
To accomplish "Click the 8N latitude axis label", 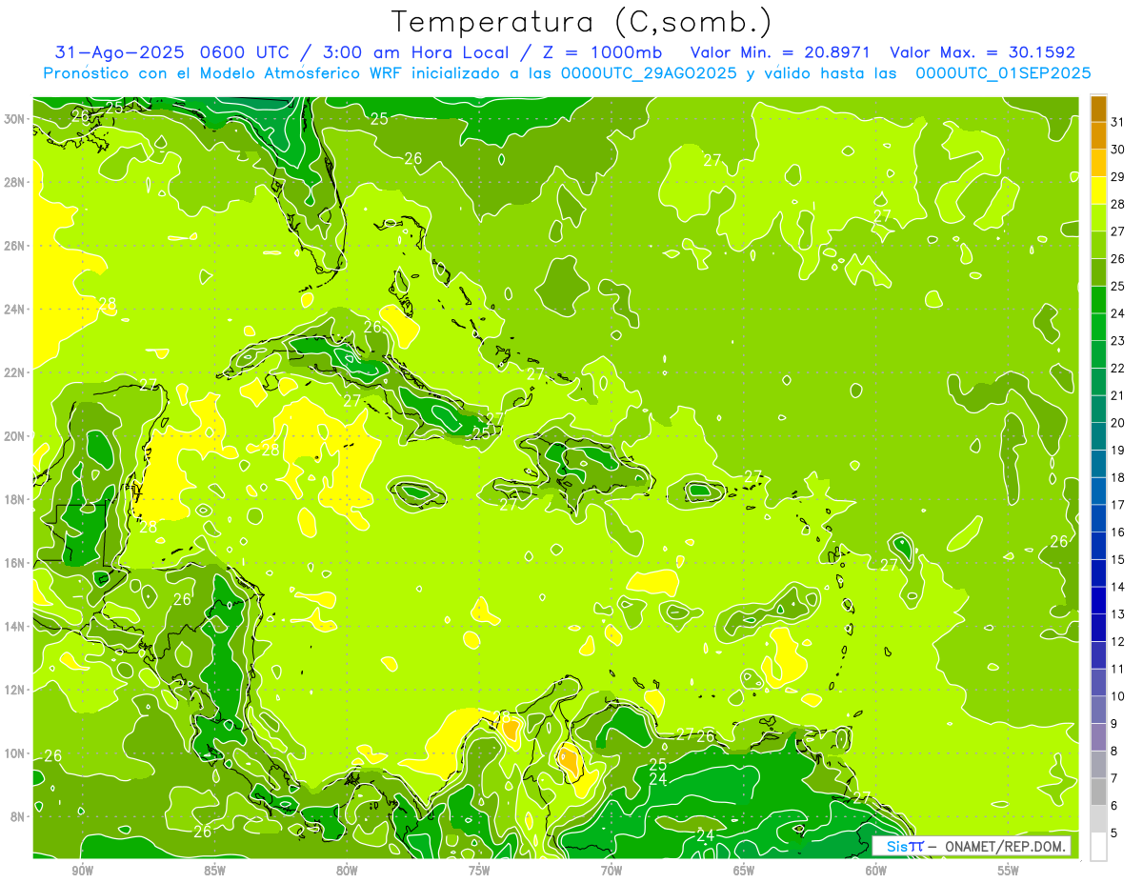I will click(18, 817).
